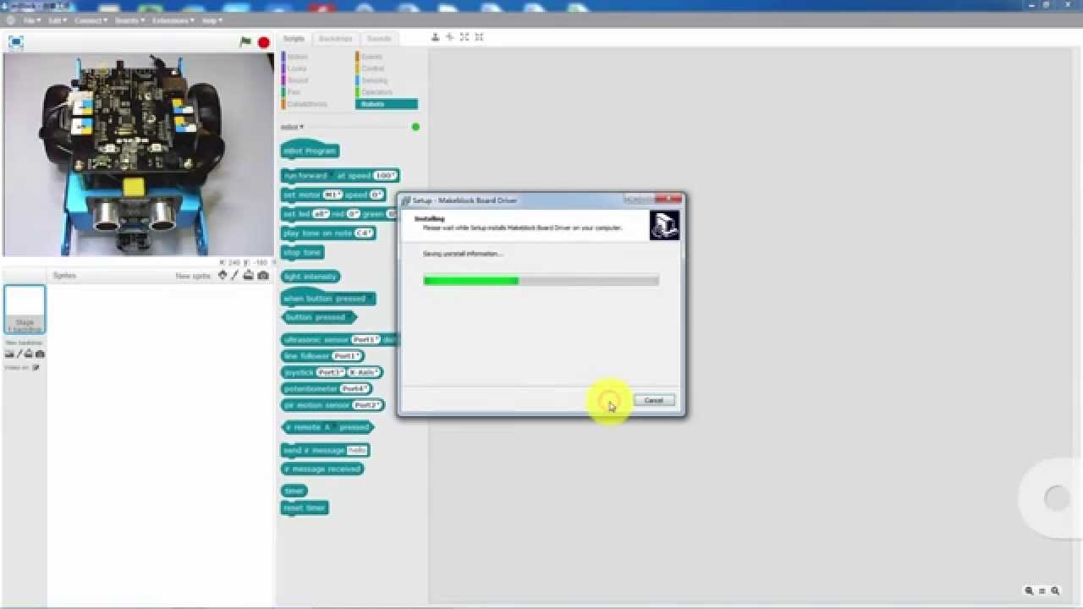Image resolution: width=1083 pixels, height=609 pixels.
Task: Toggle stage full-screen presentation mode icon
Action: coord(16,41)
